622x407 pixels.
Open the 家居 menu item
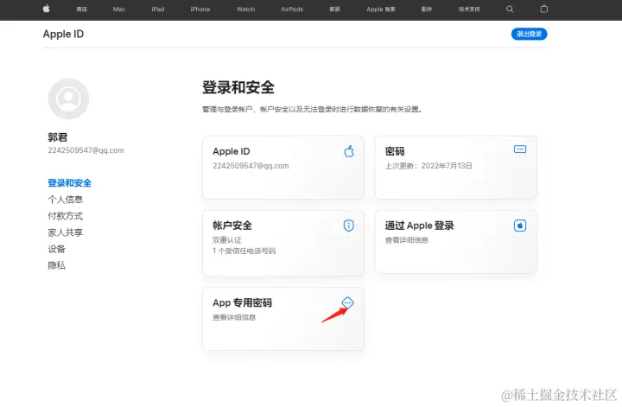334,10
